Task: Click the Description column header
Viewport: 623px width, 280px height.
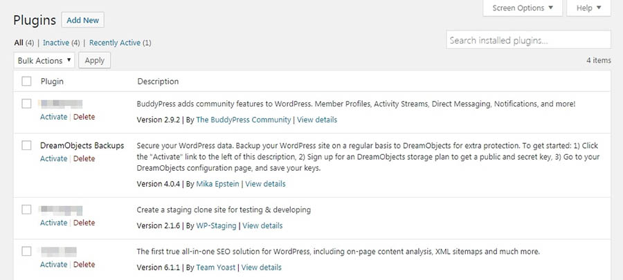Action: pyautogui.click(x=158, y=82)
